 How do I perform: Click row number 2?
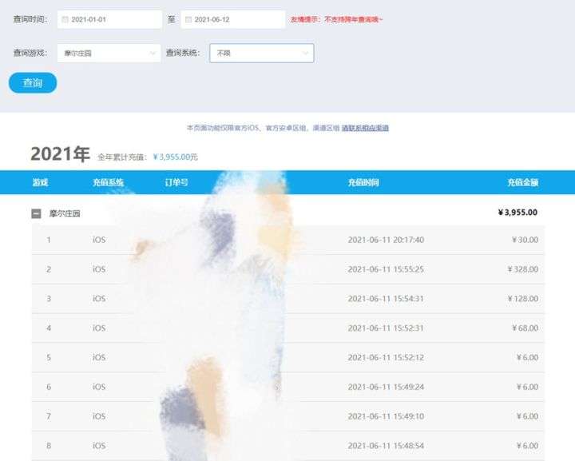[49, 269]
